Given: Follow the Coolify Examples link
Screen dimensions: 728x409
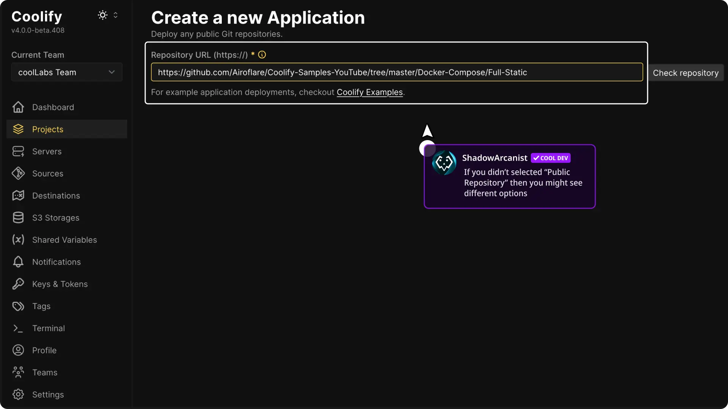Looking at the screenshot, I should 370,92.
